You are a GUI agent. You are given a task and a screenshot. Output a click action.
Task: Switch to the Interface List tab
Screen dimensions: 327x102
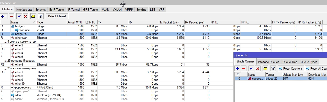pyautogui.click(x=24, y=10)
